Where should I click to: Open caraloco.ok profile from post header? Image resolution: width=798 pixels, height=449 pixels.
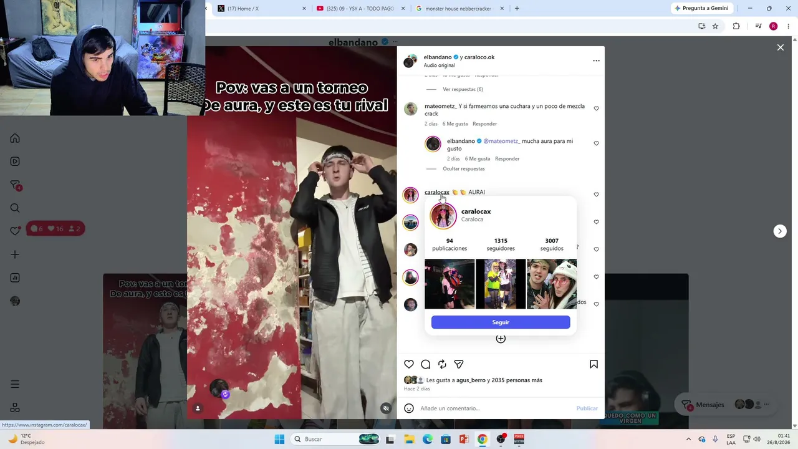pos(479,57)
